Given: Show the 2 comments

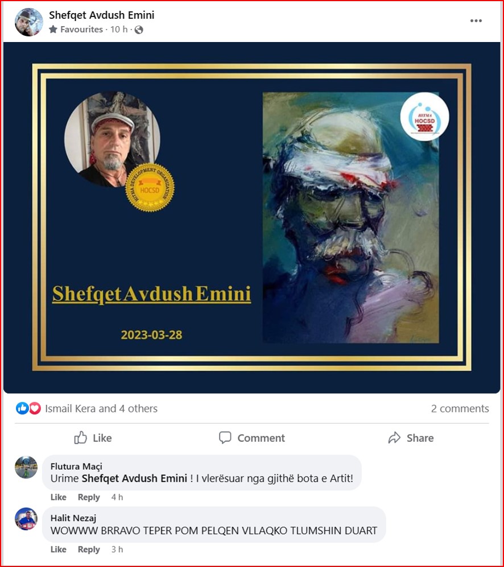Looking at the screenshot, I should click(460, 409).
